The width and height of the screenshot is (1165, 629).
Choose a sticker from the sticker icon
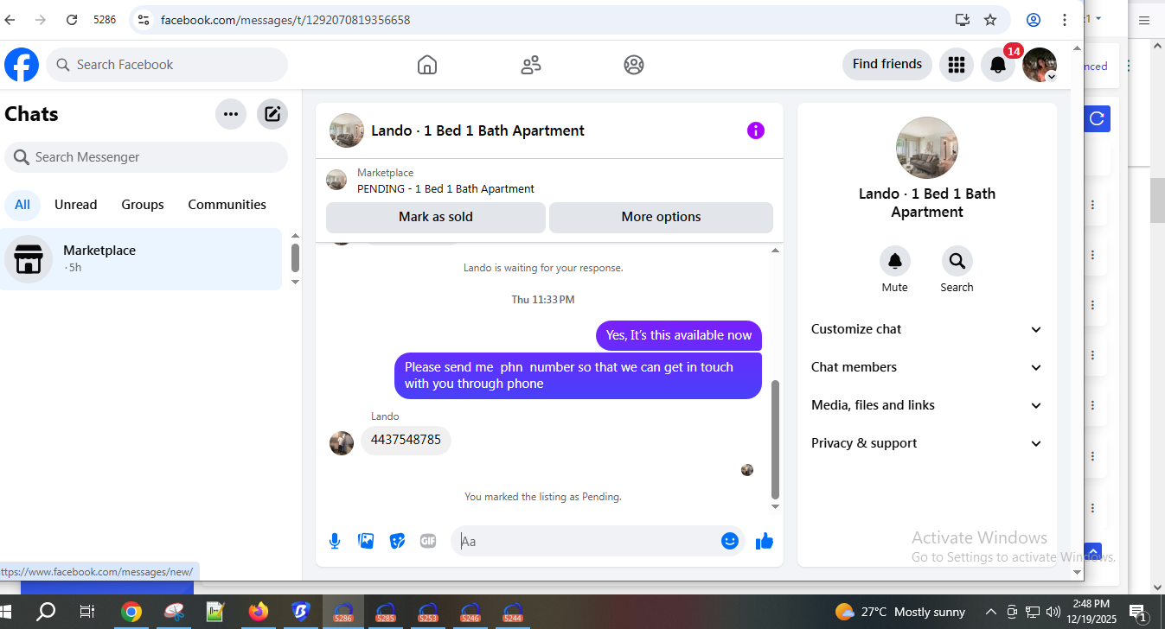(397, 541)
